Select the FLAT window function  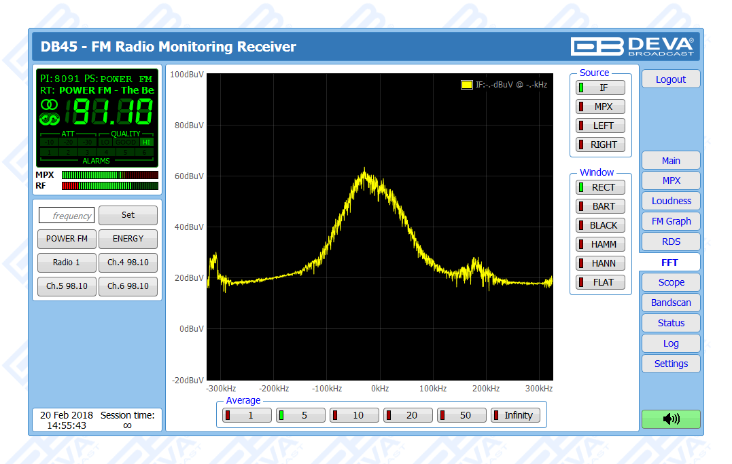[600, 282]
